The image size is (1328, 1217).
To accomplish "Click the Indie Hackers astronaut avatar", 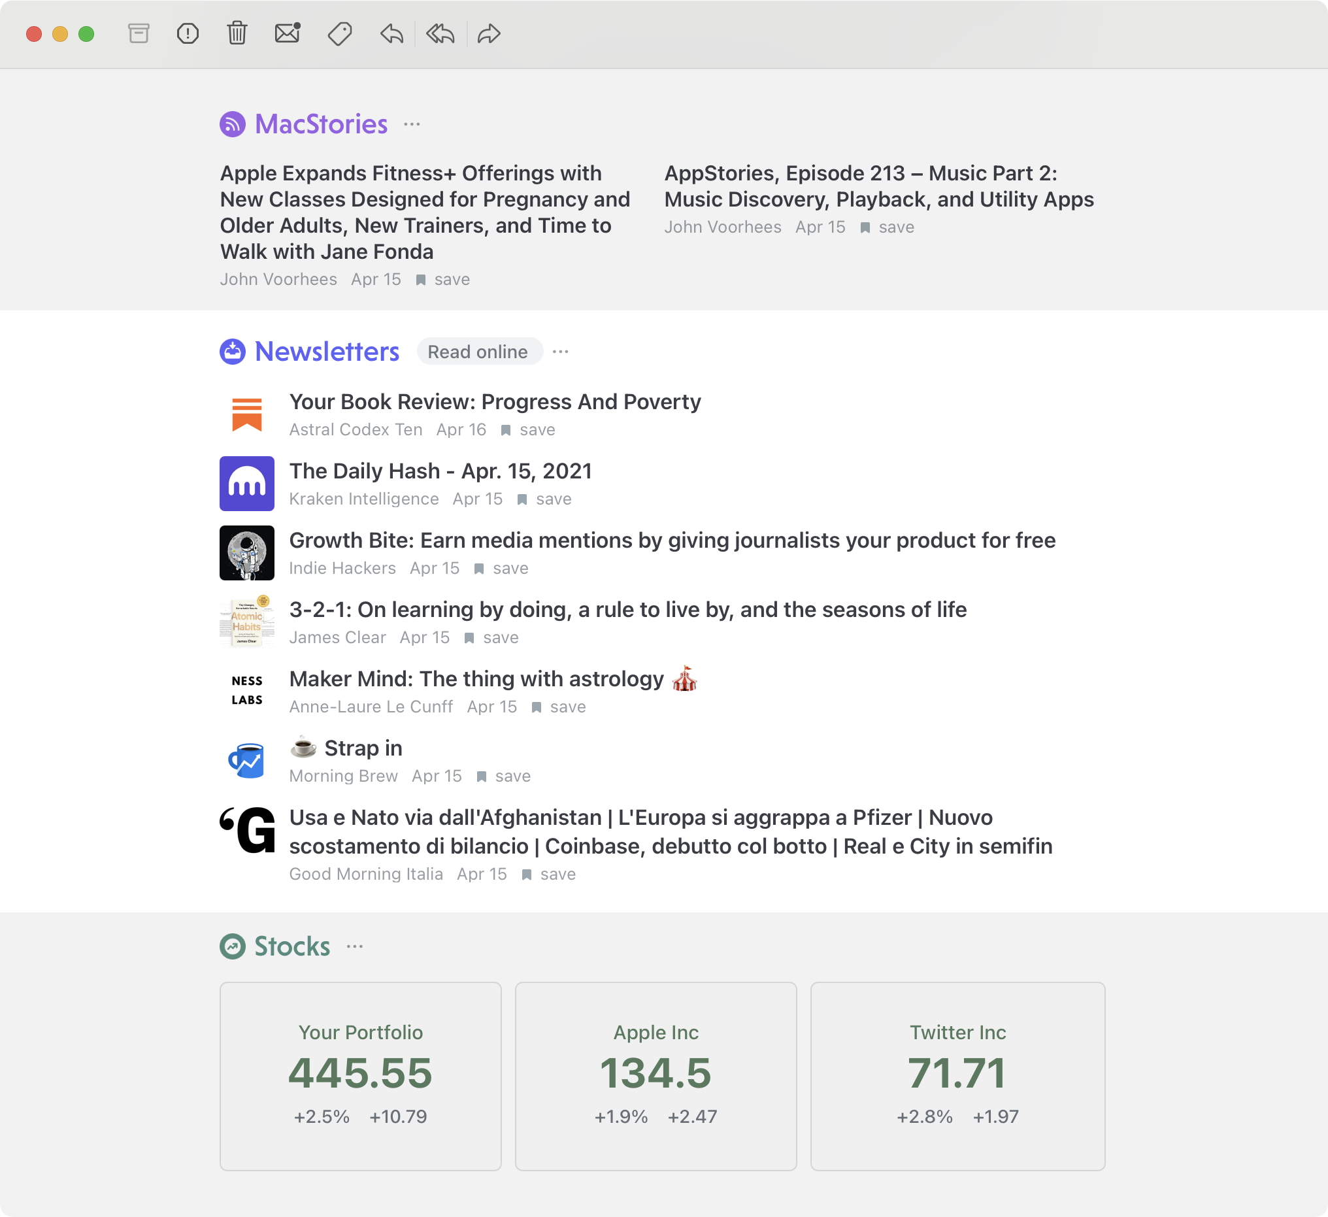I will coord(247,553).
